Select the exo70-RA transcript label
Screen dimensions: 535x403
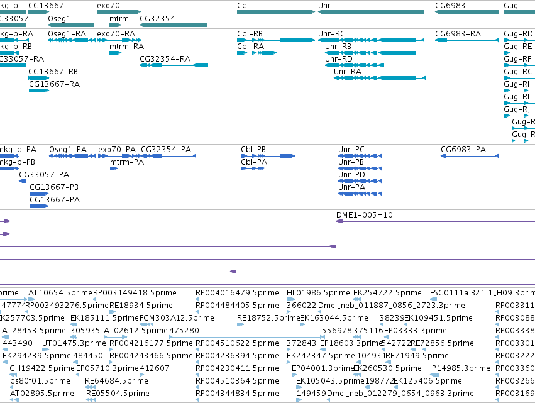pos(116,34)
